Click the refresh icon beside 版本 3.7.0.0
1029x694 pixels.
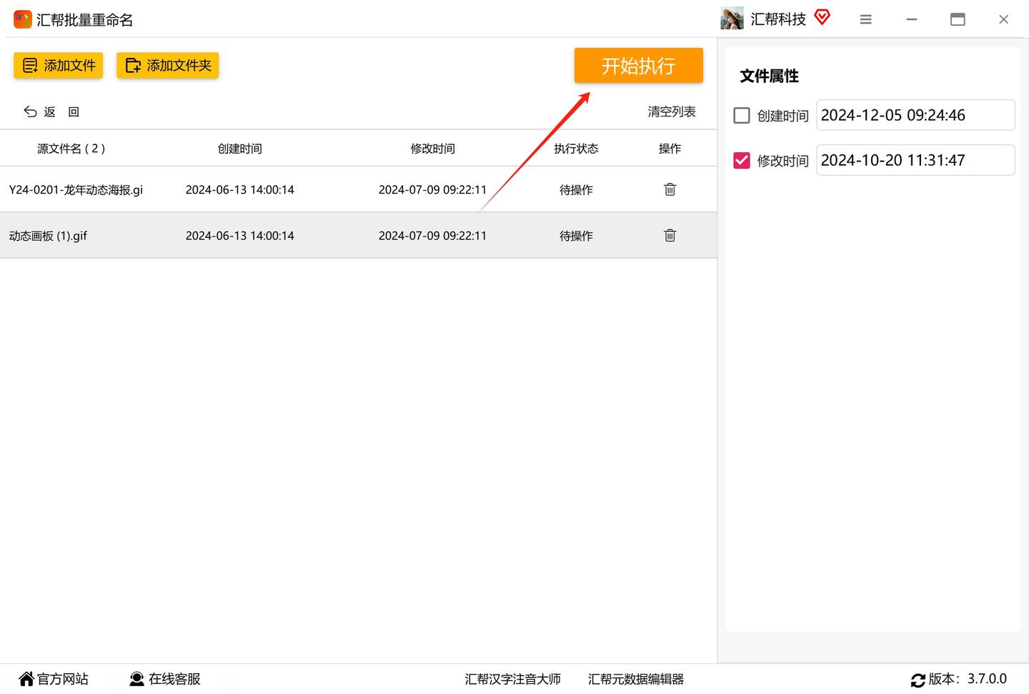[x=918, y=680]
